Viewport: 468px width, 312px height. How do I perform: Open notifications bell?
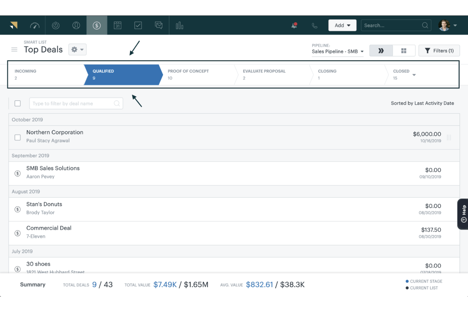coord(293,25)
